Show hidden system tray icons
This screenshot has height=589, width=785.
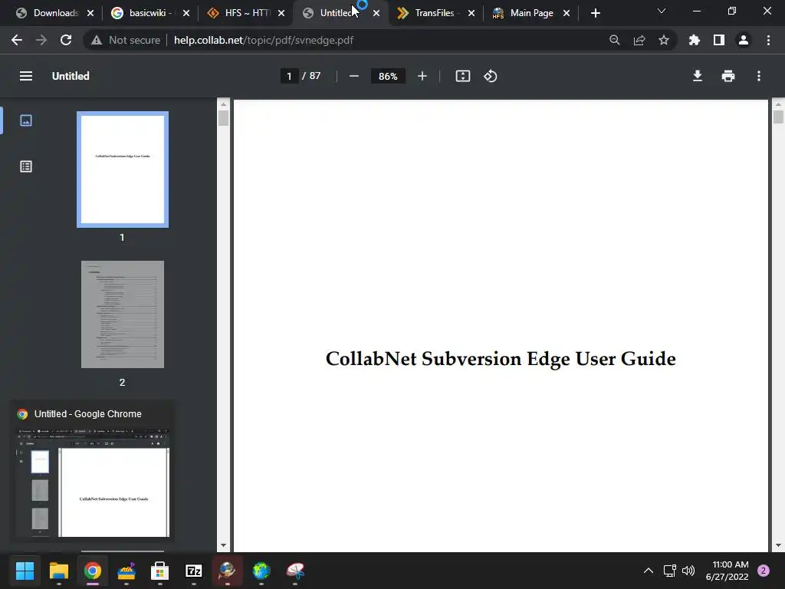coord(649,571)
